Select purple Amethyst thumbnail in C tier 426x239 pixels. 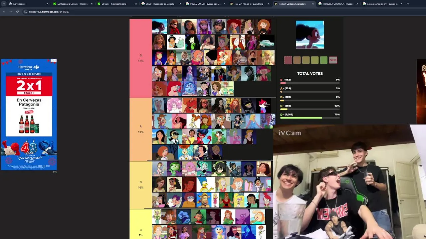[243, 217]
